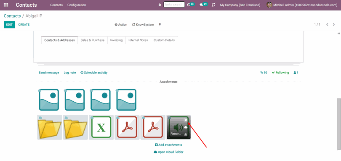Click the Add attachments link
The height and width of the screenshot is (161, 341).
pyautogui.click(x=168, y=145)
